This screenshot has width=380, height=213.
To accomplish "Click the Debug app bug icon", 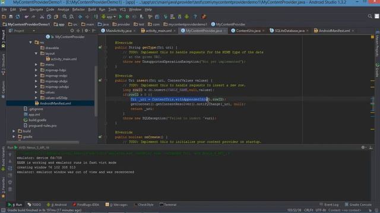I will [128, 17].
